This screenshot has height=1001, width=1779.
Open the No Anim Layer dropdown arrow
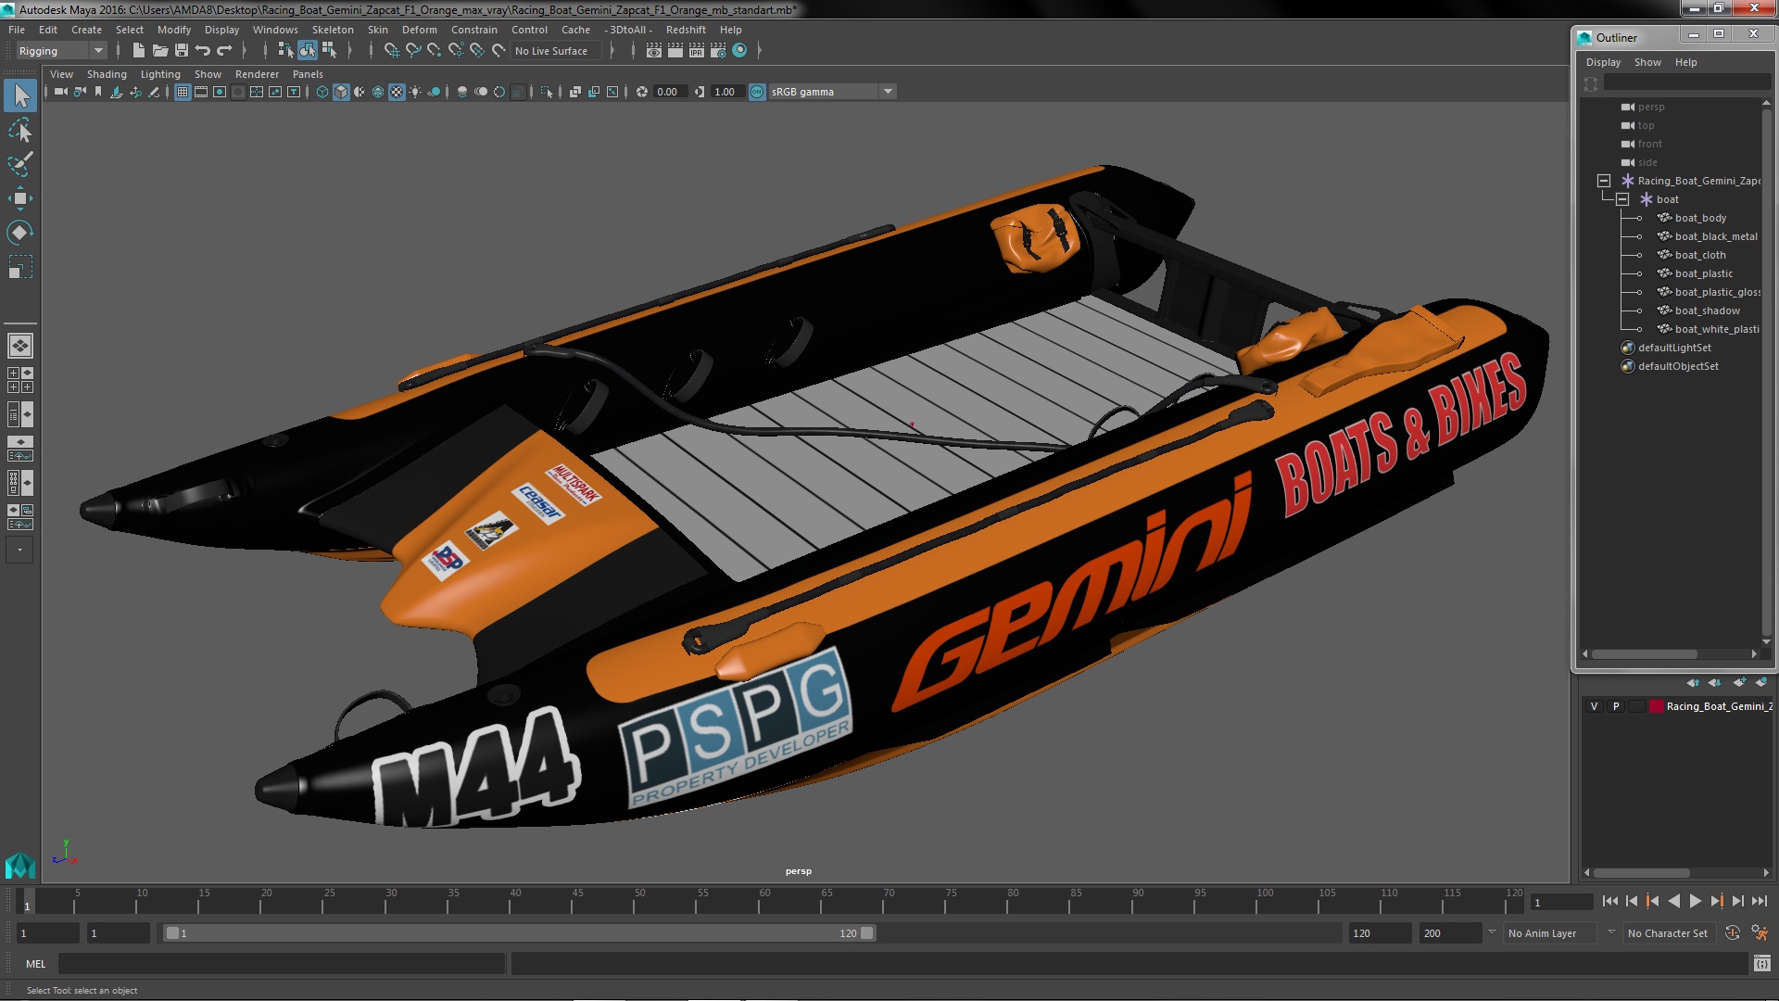[1492, 933]
